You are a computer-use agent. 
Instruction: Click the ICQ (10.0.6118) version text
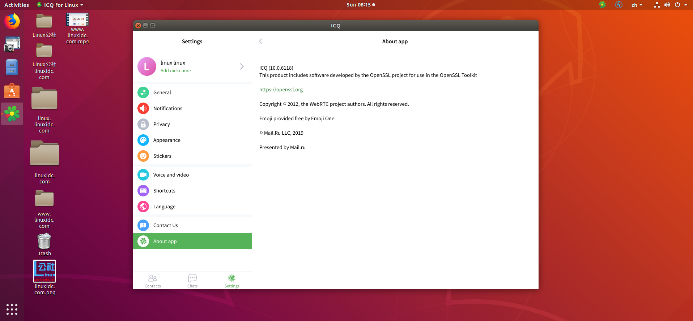point(276,68)
